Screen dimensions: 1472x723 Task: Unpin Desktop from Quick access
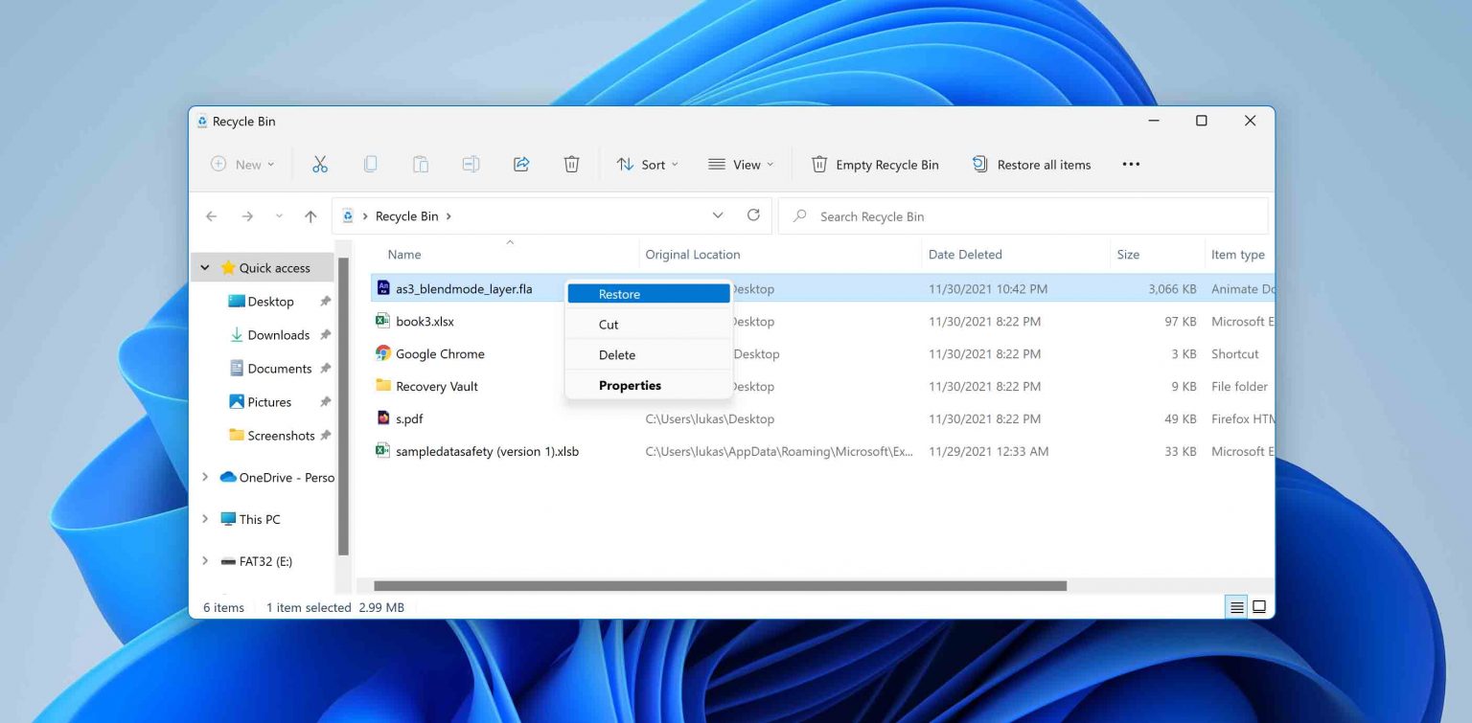(x=325, y=301)
